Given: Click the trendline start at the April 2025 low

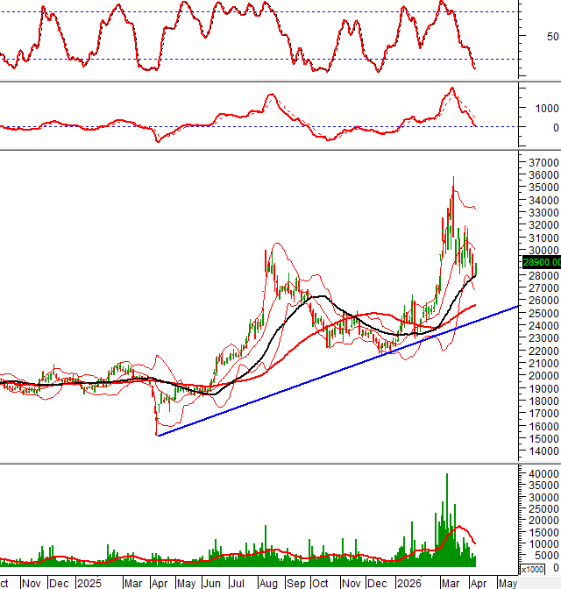Looking at the screenshot, I should pos(157,435).
